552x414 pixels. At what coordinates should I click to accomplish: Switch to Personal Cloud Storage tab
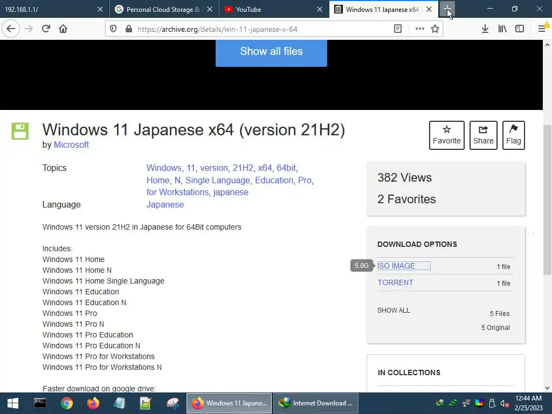coord(158,9)
